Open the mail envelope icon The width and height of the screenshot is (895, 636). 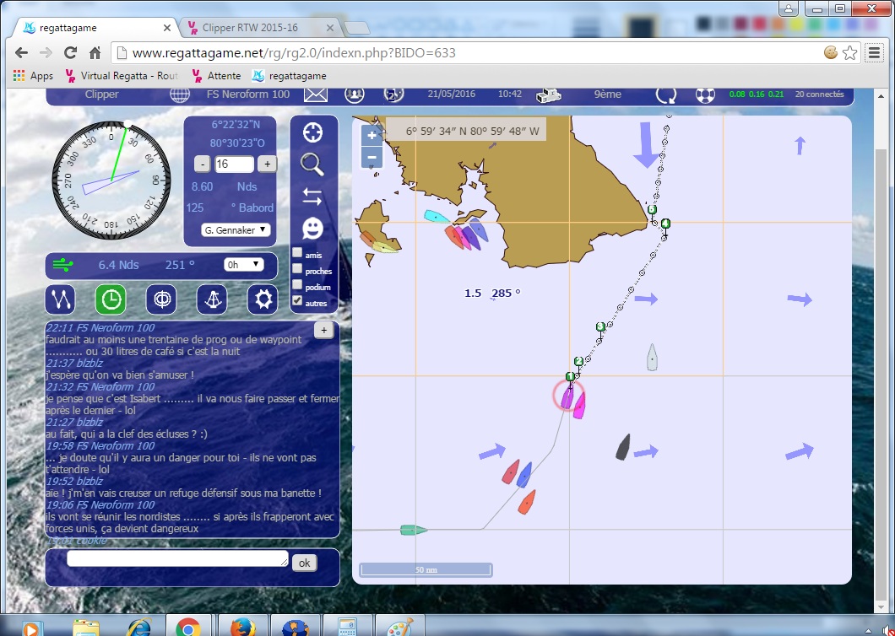click(316, 94)
